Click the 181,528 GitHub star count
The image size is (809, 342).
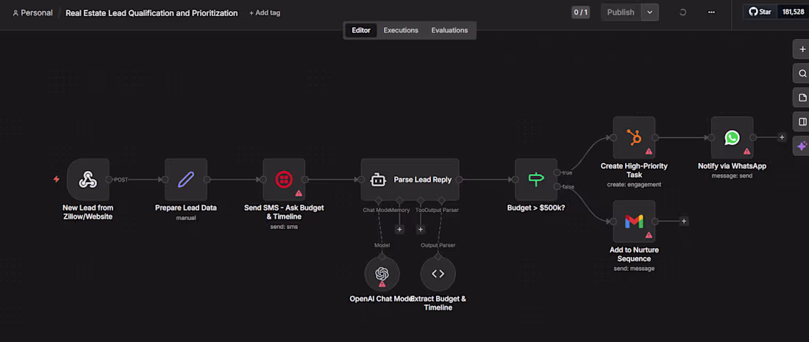pyautogui.click(x=793, y=12)
